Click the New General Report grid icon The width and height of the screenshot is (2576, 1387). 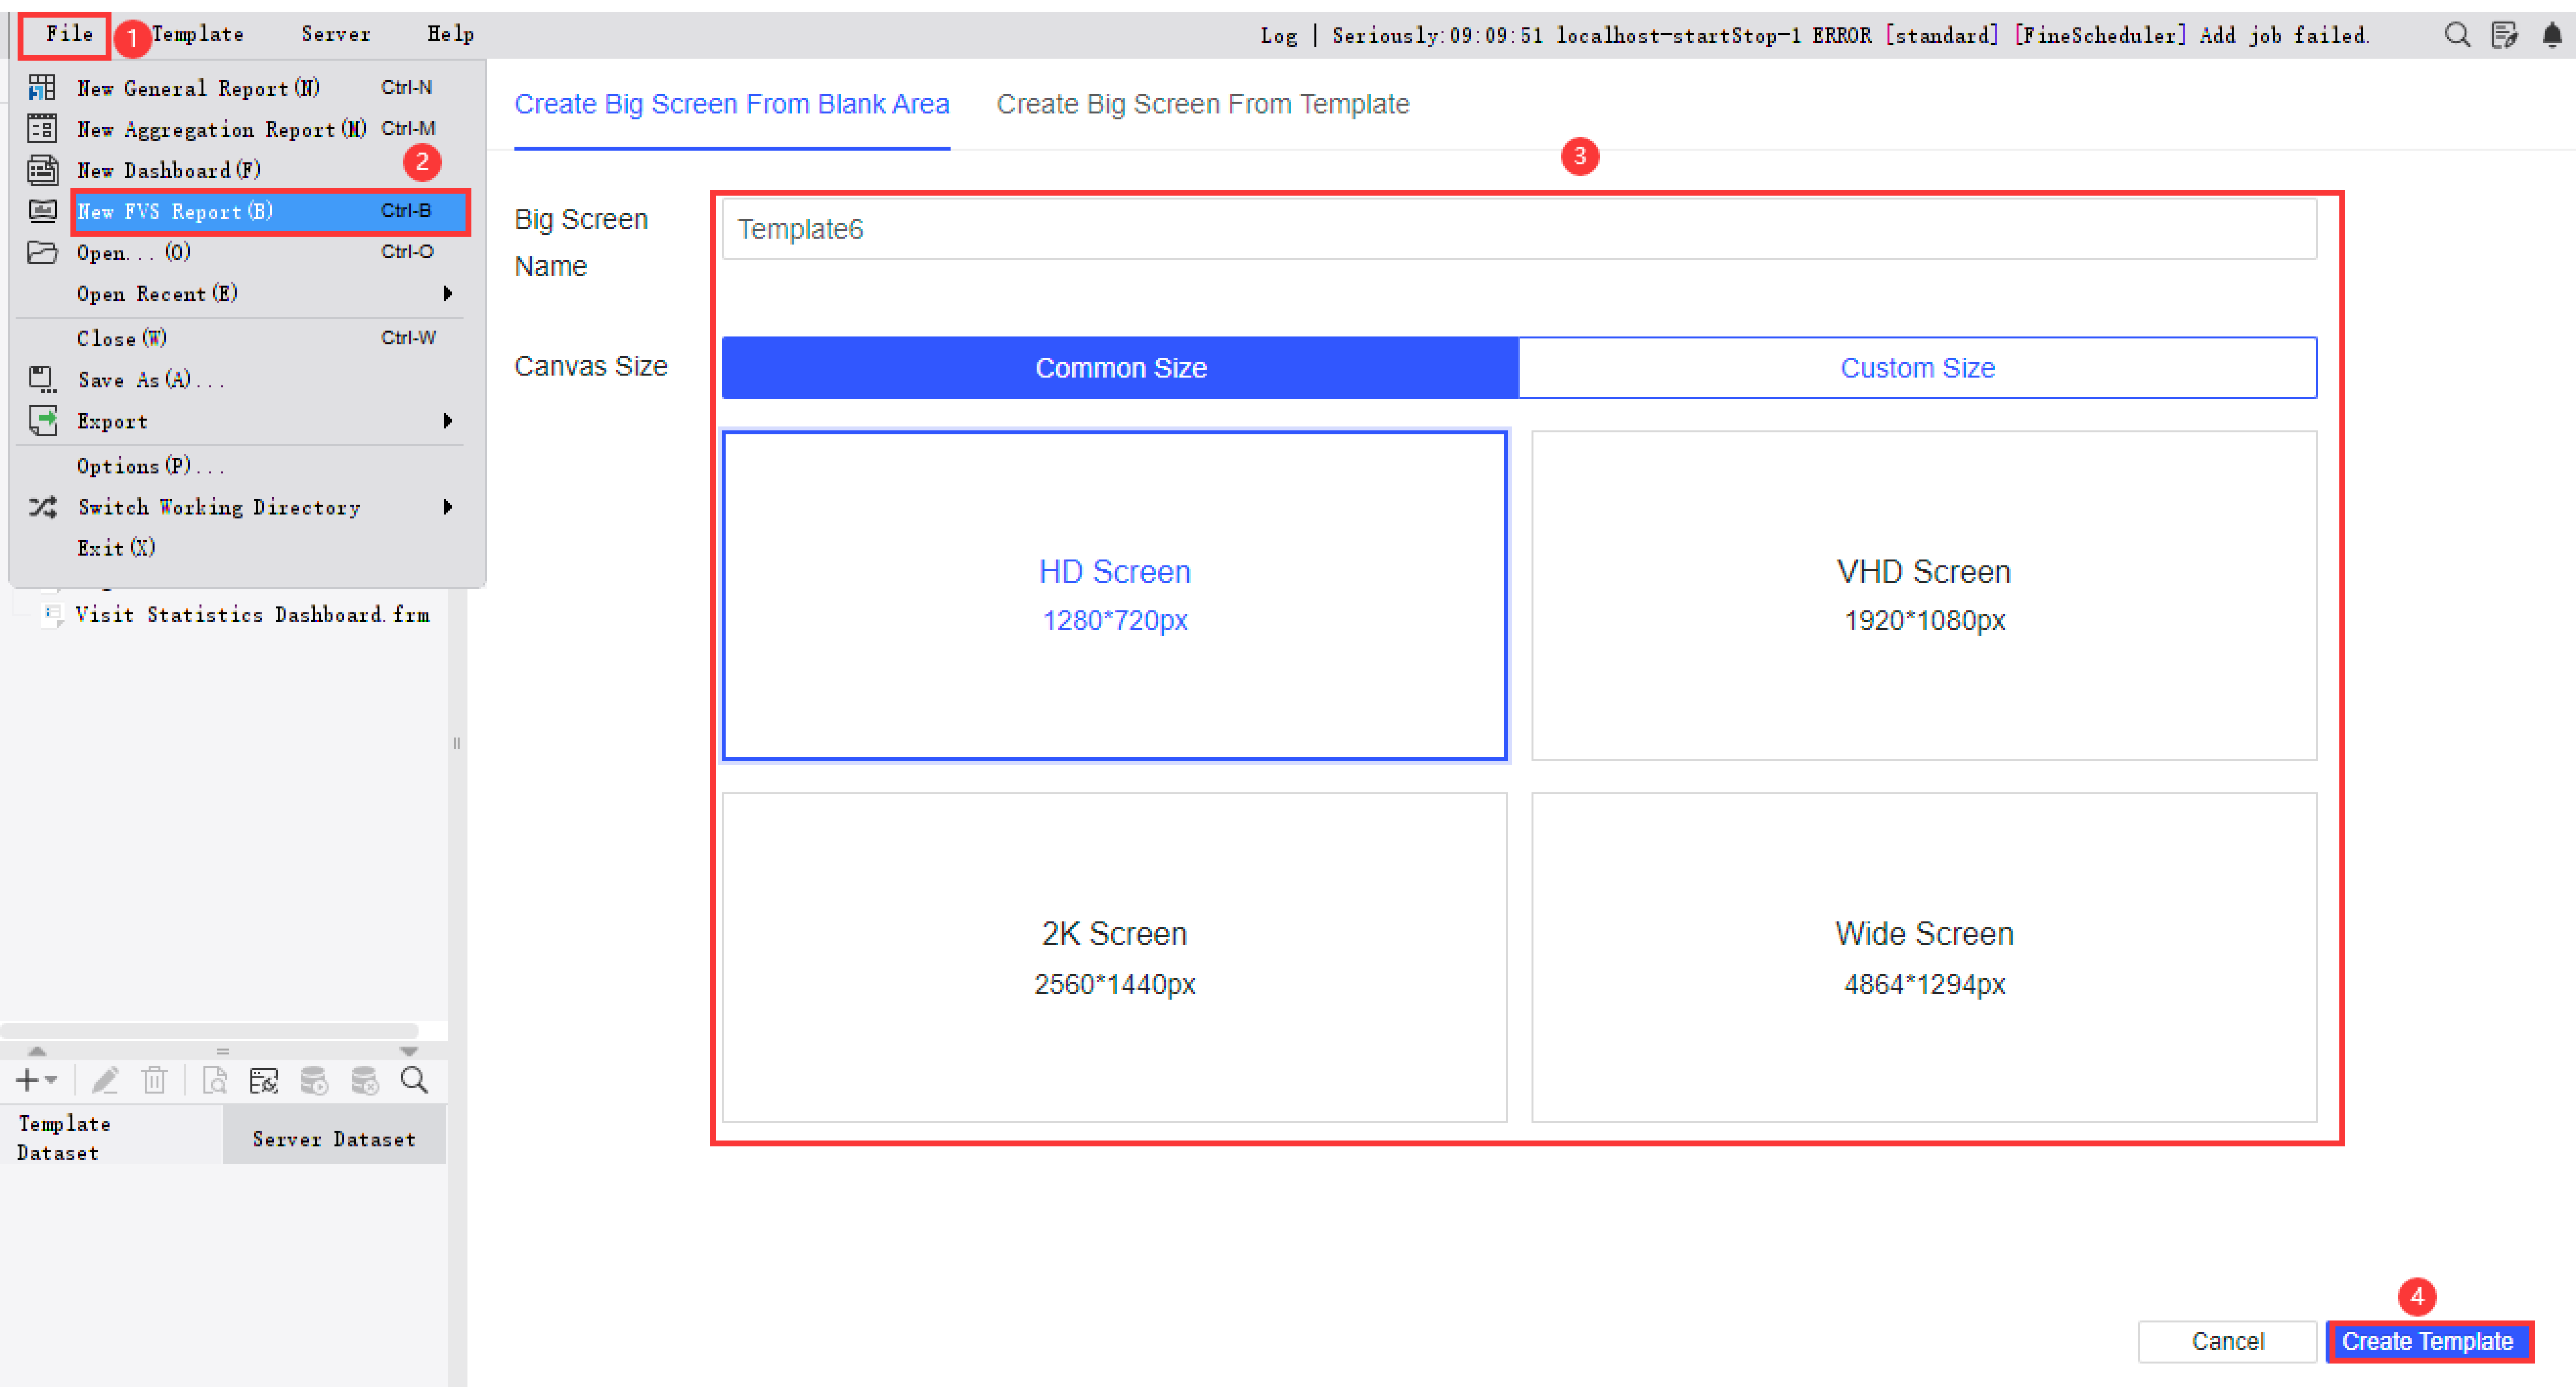[42, 88]
